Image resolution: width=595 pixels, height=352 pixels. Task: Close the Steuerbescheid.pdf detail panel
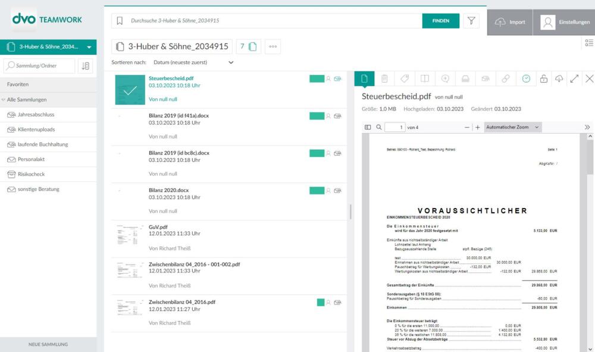[589, 78]
